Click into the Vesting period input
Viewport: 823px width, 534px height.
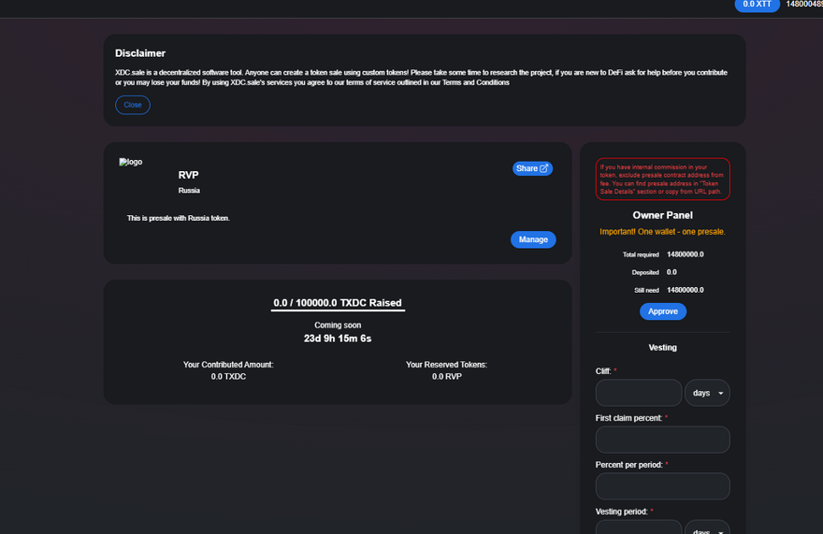[x=639, y=528]
